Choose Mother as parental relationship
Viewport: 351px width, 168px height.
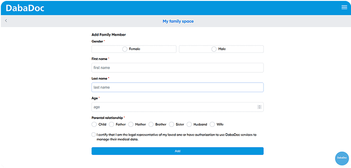[131, 124]
